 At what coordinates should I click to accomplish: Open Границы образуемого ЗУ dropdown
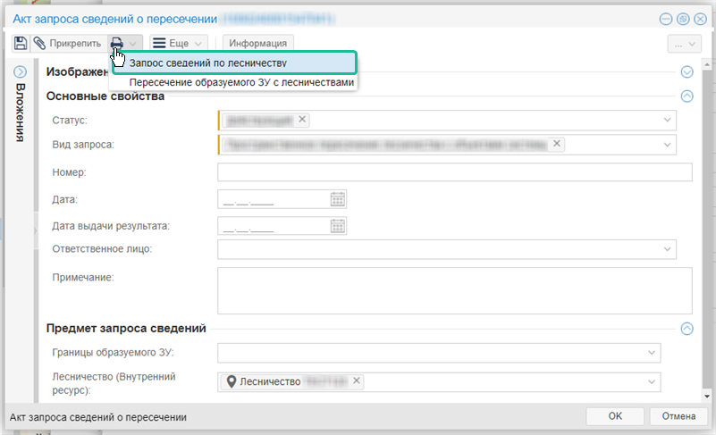coord(652,353)
